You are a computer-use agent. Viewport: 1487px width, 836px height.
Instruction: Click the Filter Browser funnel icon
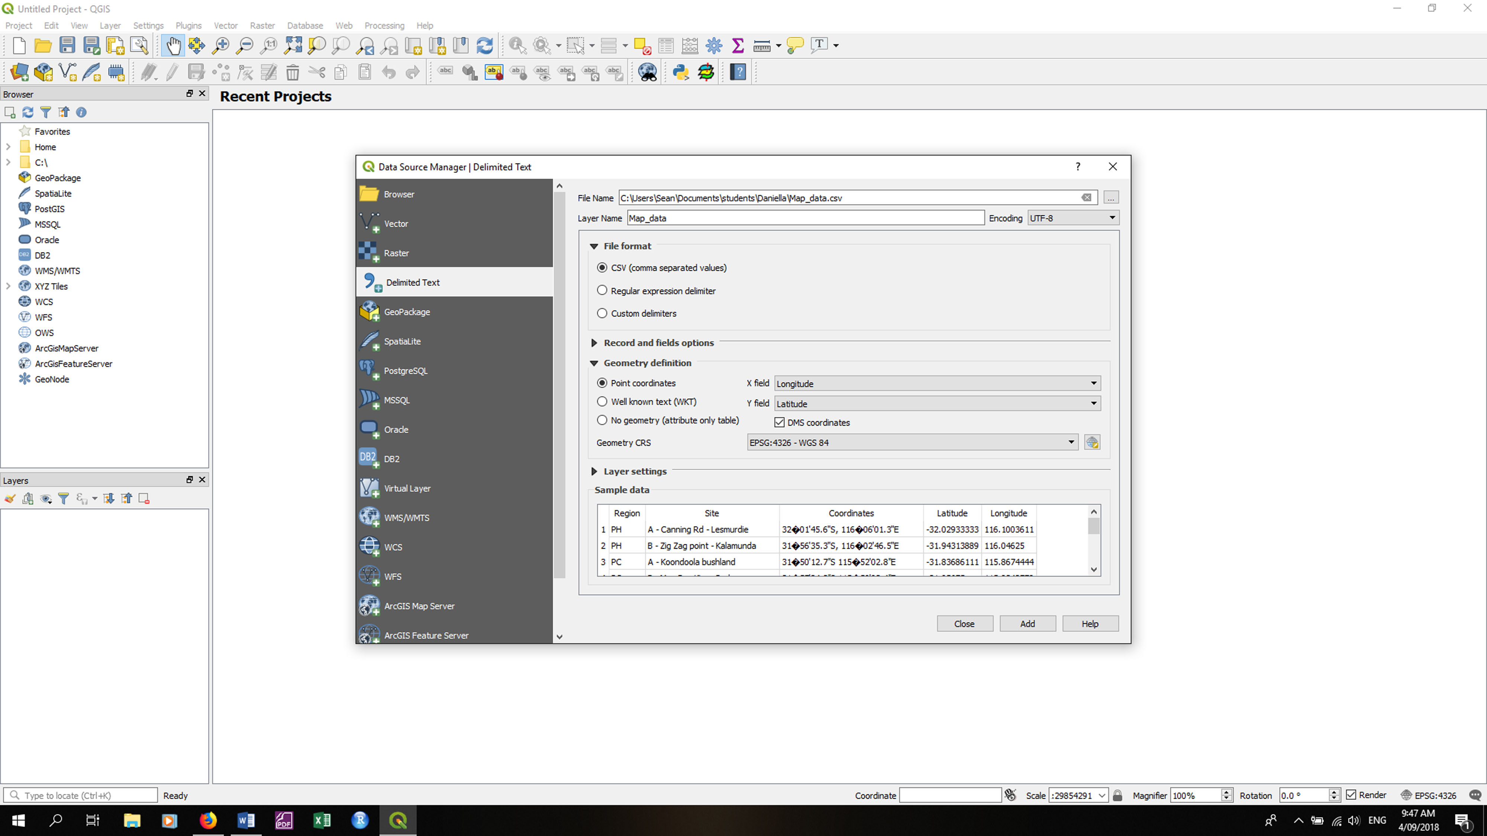tap(46, 112)
